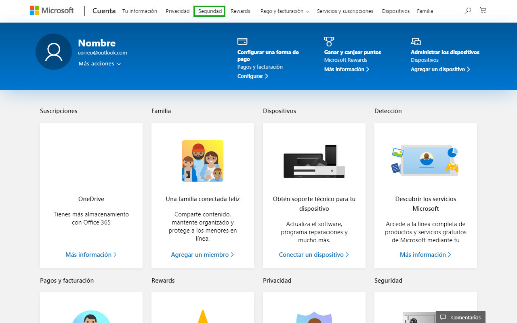Click the Comentarios chat icon
The width and height of the screenshot is (517, 323).
tap(443, 317)
